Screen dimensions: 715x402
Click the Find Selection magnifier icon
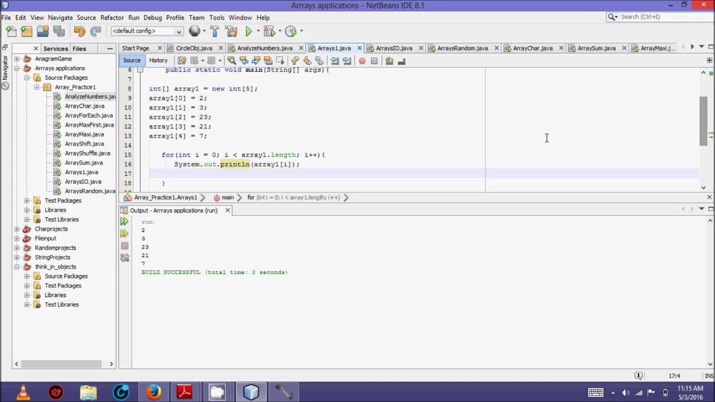[x=231, y=60]
